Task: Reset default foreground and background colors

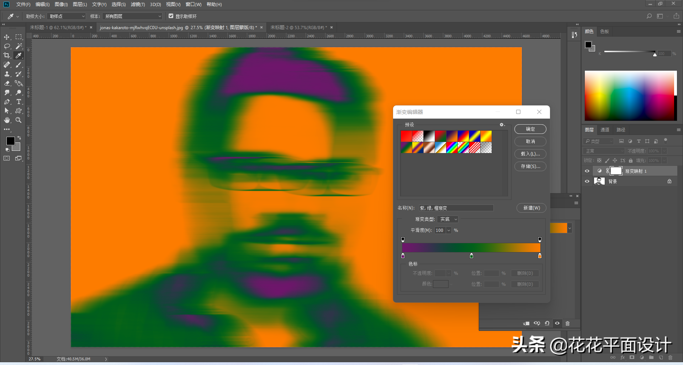Action: tap(7, 149)
